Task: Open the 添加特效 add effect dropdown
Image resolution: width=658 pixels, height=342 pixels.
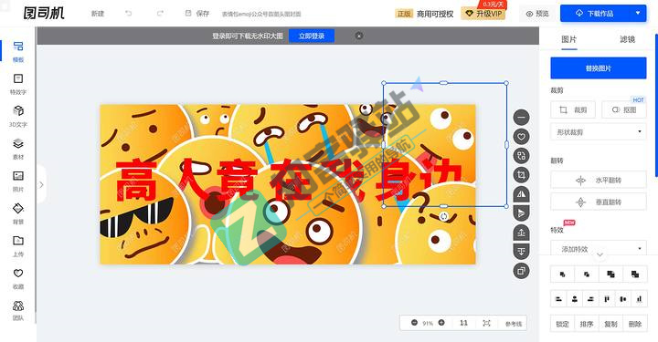Action: (x=599, y=249)
